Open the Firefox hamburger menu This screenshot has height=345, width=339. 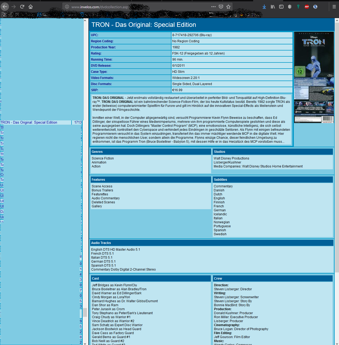[x=334, y=7]
